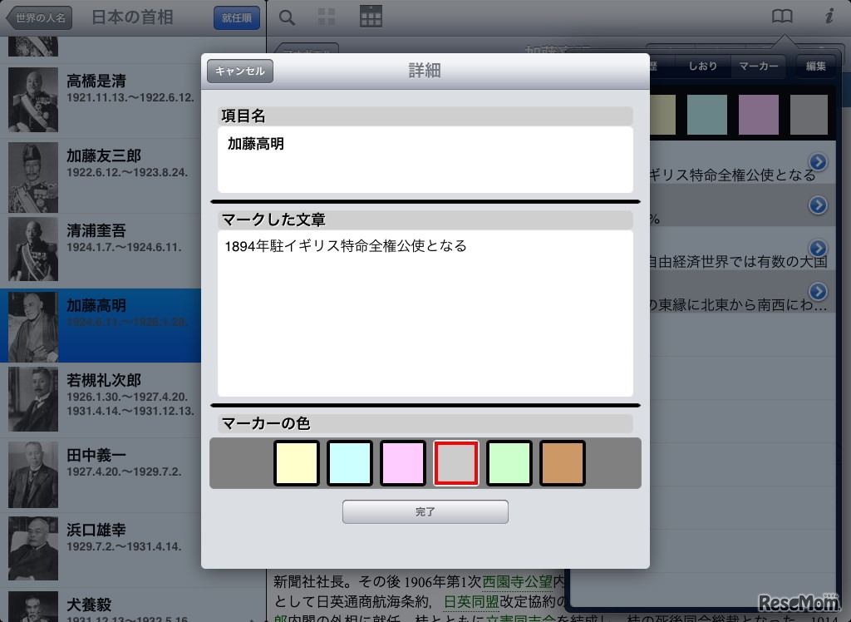Confirm with the 完了 button
The width and height of the screenshot is (851, 622).
[x=425, y=511]
